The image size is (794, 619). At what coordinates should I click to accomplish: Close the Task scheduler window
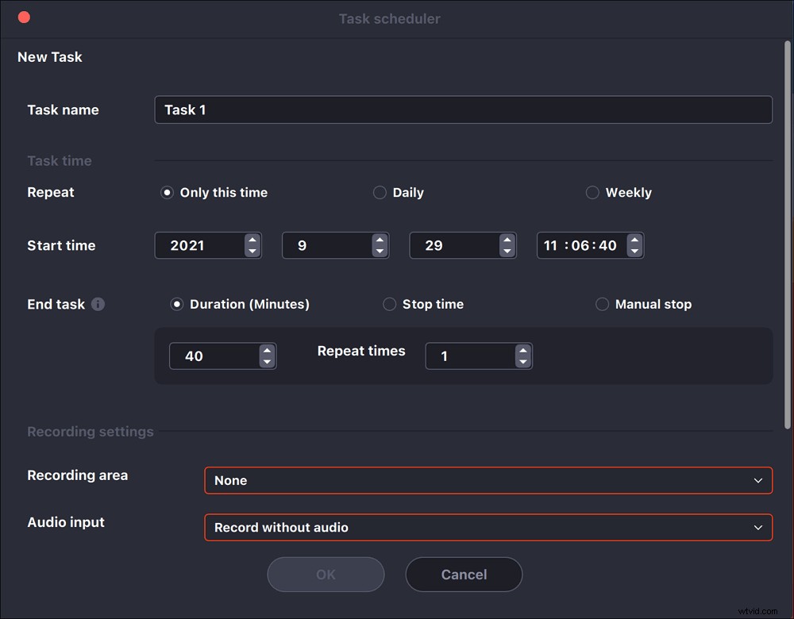click(24, 17)
